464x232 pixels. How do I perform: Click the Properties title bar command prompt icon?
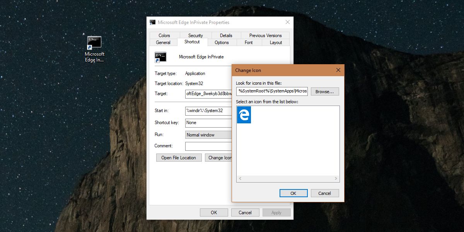(x=153, y=22)
